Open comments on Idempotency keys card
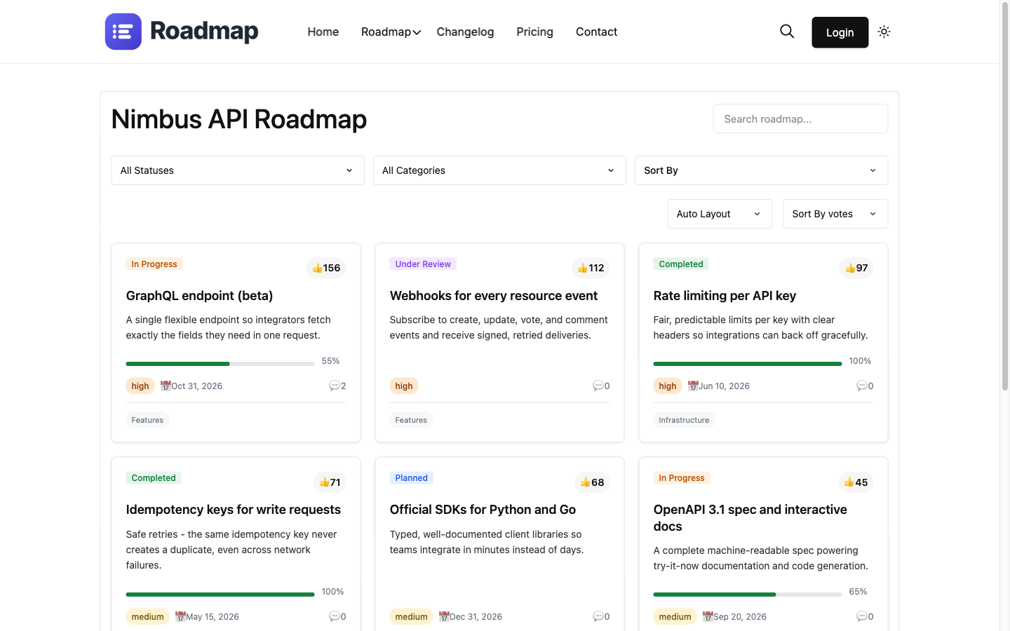 (337, 617)
